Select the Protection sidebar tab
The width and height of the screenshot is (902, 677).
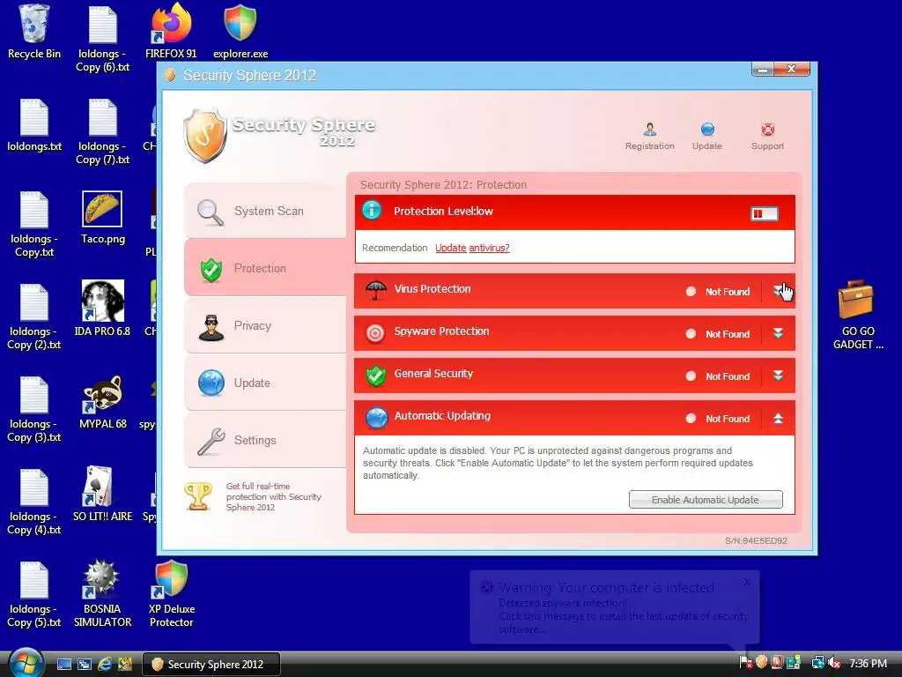[265, 268]
